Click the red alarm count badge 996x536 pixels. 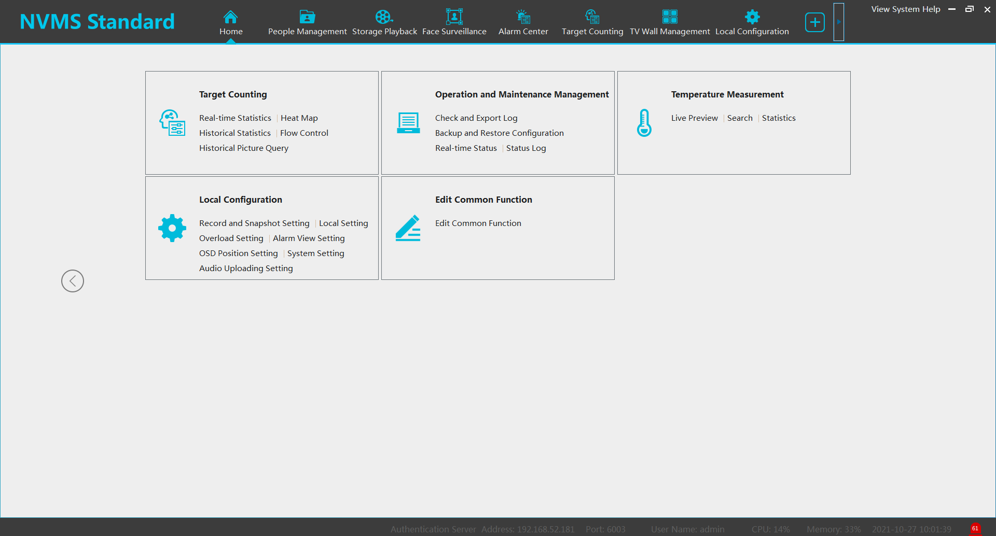975,529
